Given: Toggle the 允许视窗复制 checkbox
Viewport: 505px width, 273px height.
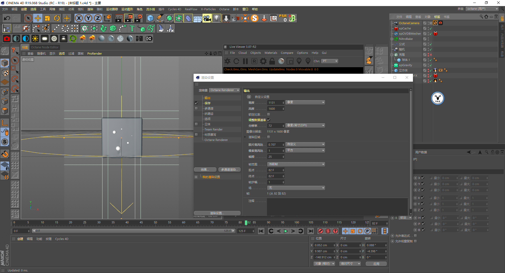Looking at the screenshot, I should (415, 241).
